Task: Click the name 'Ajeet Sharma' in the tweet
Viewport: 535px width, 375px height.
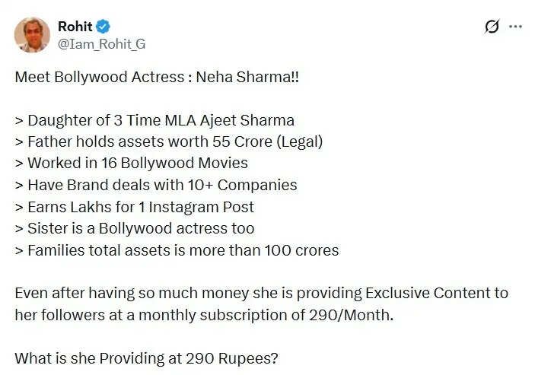Action: (x=253, y=120)
